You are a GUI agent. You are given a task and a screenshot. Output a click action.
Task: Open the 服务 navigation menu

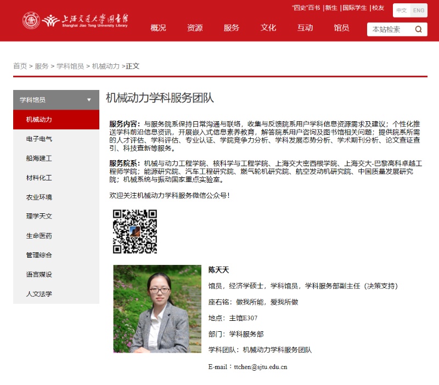click(232, 28)
